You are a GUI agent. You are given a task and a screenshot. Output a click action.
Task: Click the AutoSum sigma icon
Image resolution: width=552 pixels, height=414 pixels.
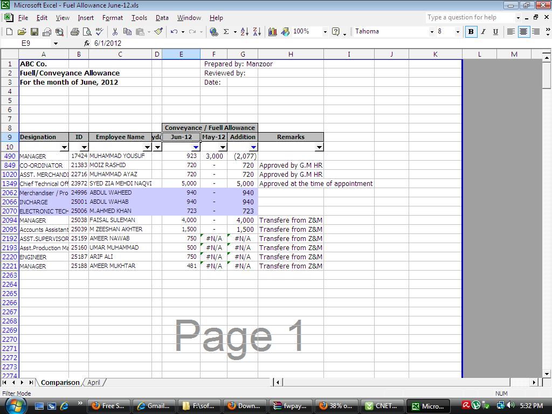(226, 32)
